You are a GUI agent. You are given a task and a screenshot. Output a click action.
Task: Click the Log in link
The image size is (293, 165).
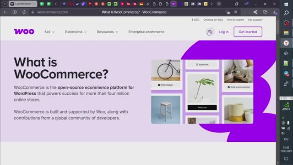coord(223,32)
